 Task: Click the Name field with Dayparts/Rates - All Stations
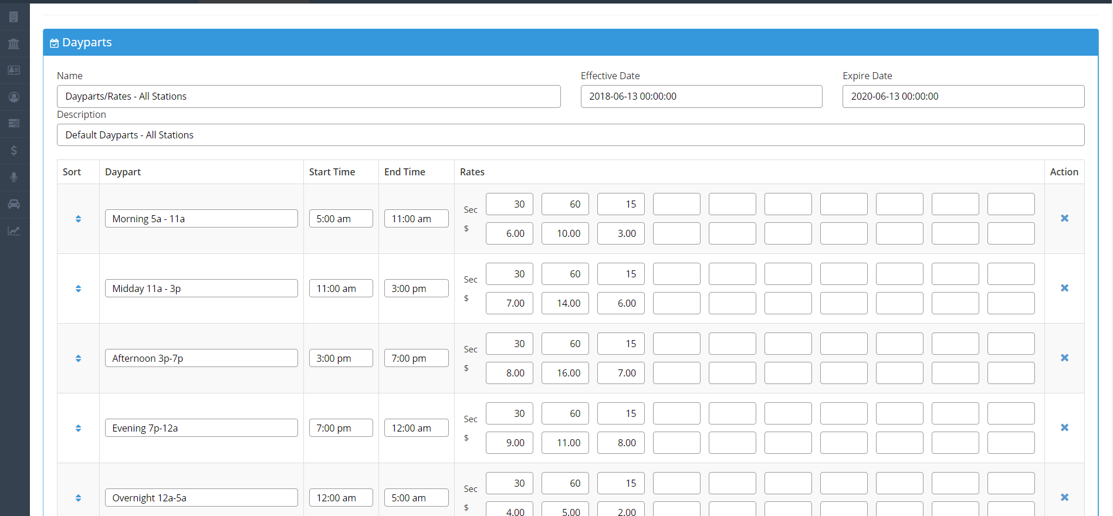click(x=309, y=96)
